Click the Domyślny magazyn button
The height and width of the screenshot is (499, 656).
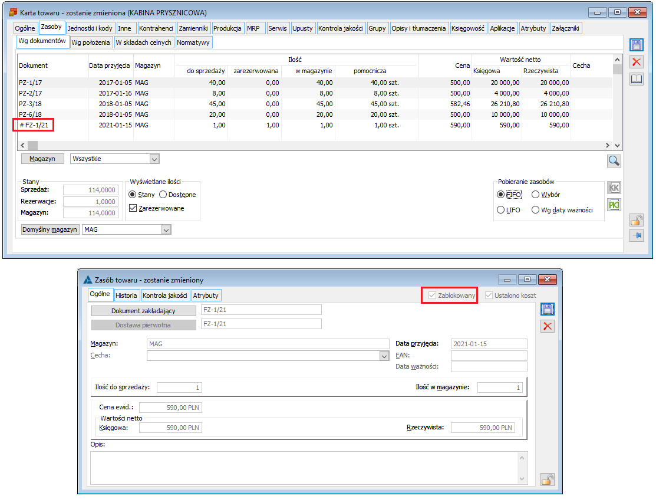50,230
